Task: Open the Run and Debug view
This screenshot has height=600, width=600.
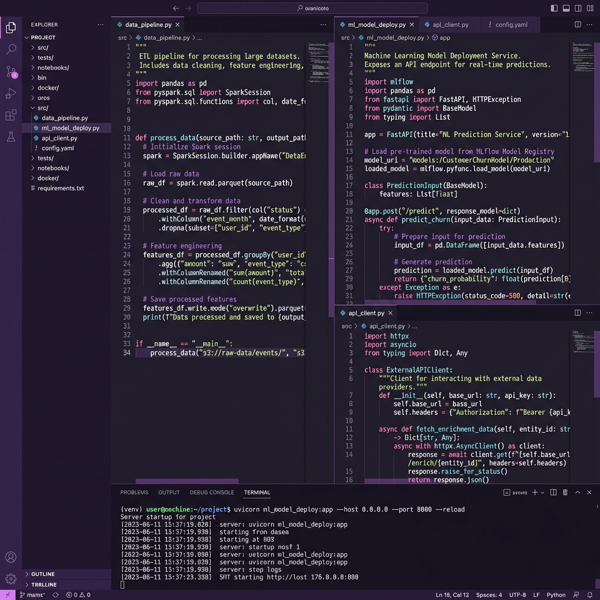Action: click(11, 94)
